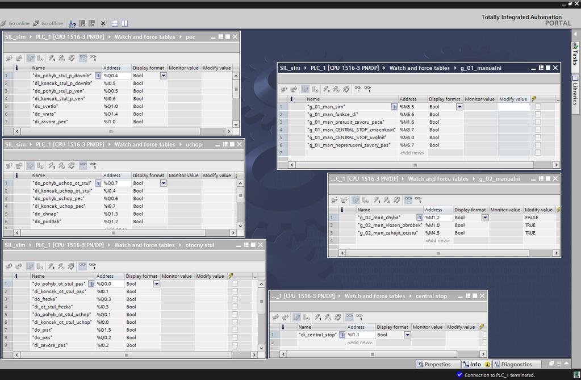Open the Info tab

coord(476,365)
